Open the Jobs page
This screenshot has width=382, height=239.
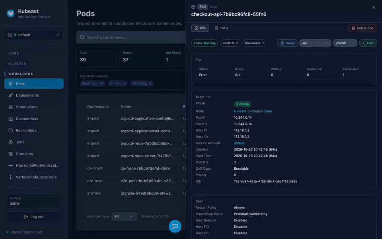[x=34, y=142]
